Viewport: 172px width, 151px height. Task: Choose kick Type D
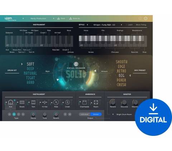[x=23, y=114]
